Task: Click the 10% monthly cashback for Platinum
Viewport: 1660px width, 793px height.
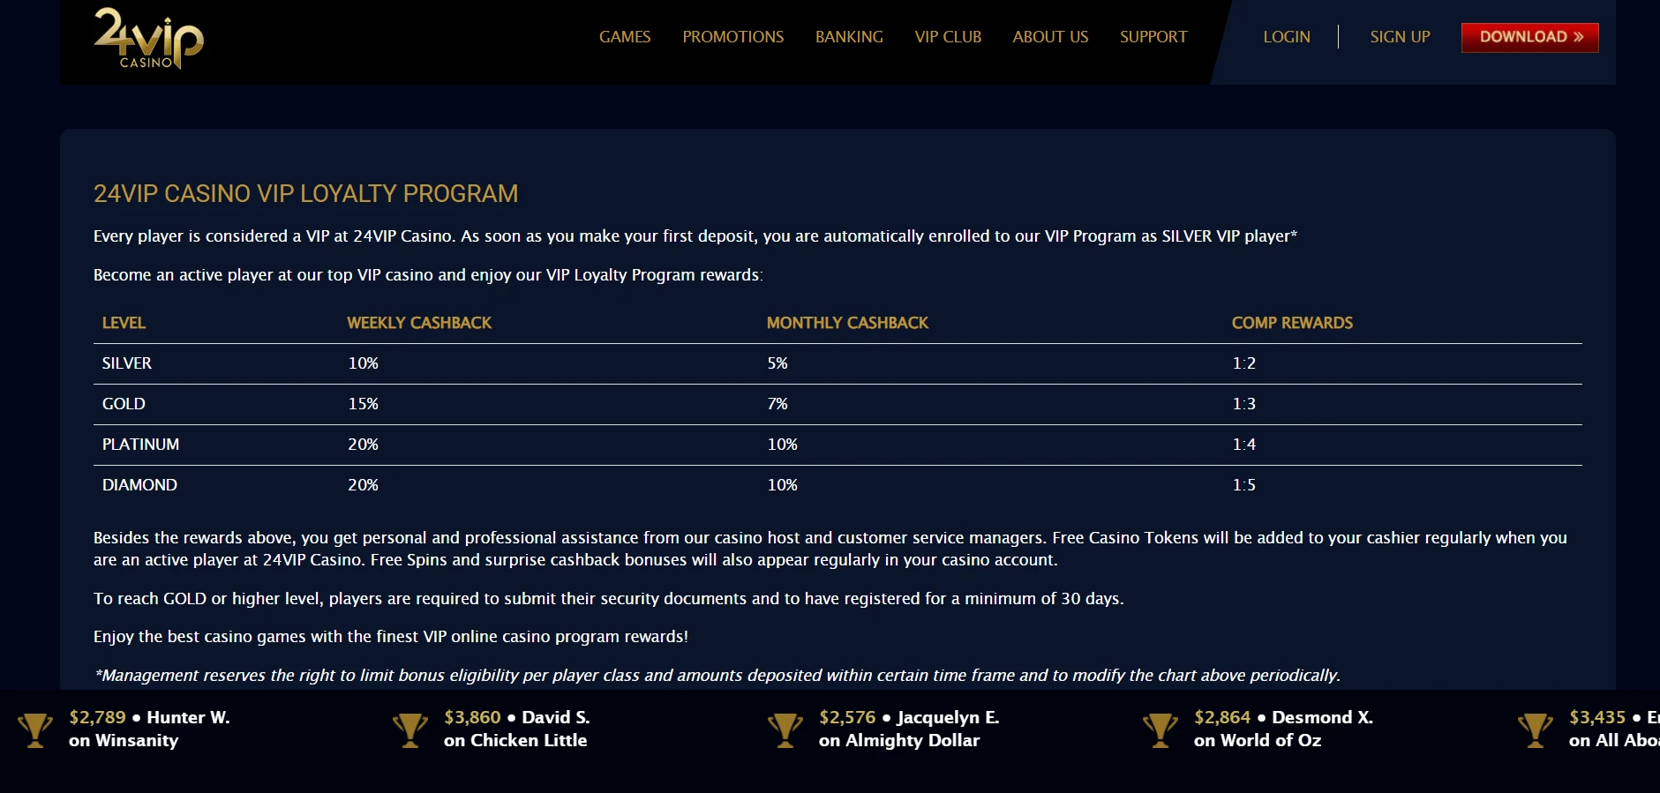Action: coord(782,445)
